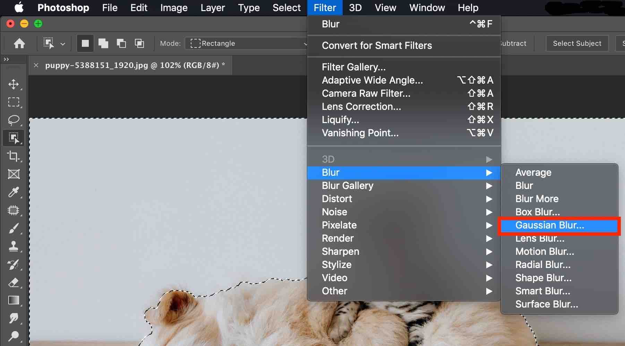Select the Crop tool
This screenshot has height=346, width=625.
pos(14,156)
